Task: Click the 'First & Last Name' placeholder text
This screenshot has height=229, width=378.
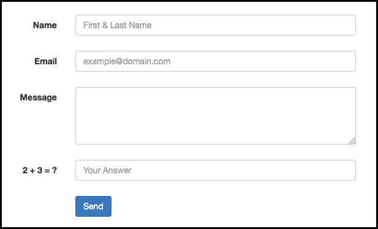Action: pos(118,25)
